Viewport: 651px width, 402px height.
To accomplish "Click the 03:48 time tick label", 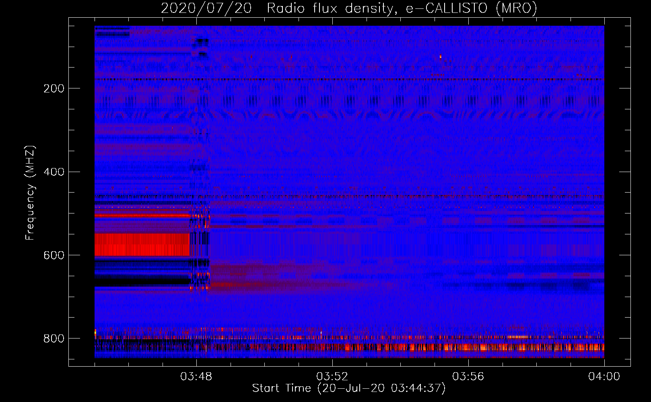I will pos(196,377).
